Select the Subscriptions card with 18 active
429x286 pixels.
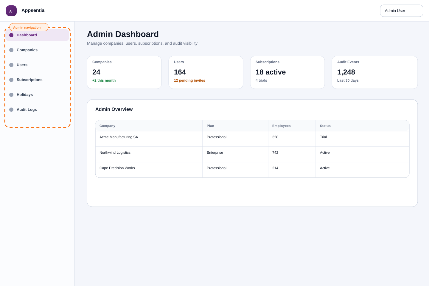pos(287,72)
